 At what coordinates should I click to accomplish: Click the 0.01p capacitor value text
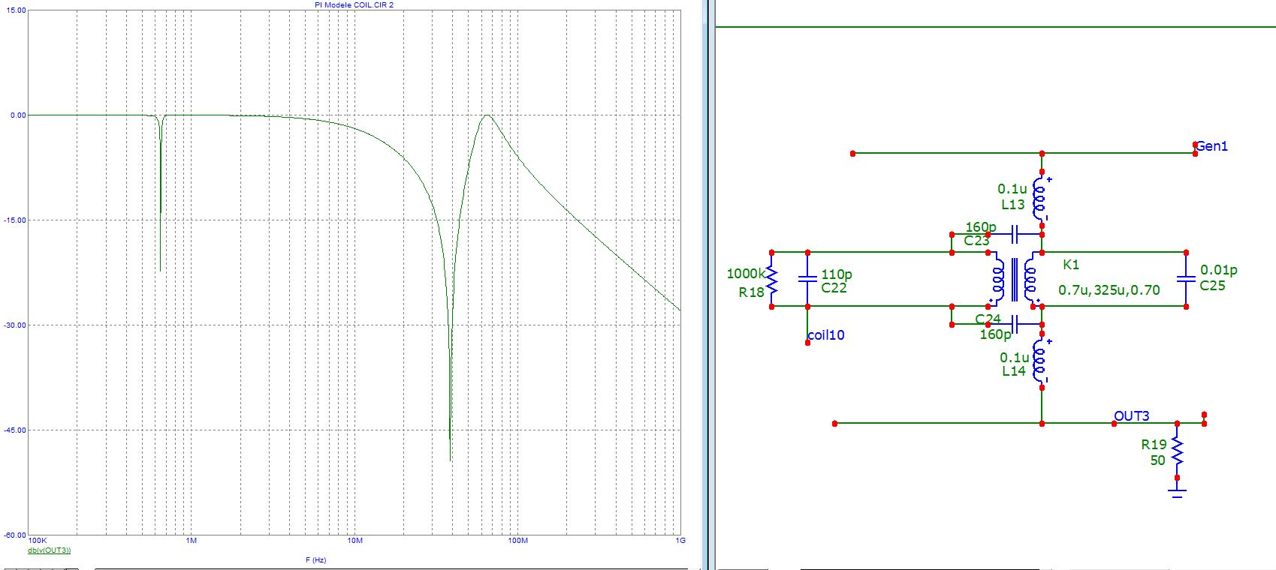pyautogui.click(x=1219, y=270)
